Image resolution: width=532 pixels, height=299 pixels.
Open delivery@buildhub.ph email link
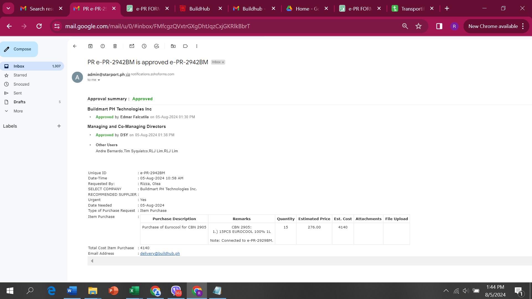[x=160, y=254]
